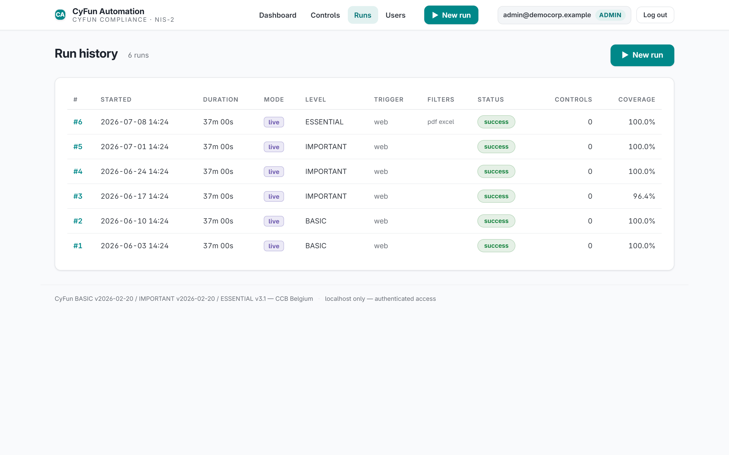
Task: Open run #1 details
Action: (78, 245)
